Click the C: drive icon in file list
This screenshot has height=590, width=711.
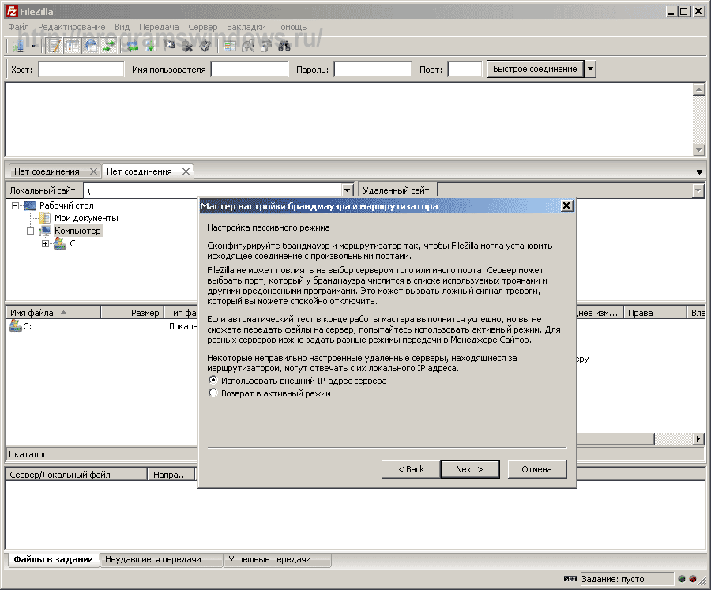click(16, 325)
